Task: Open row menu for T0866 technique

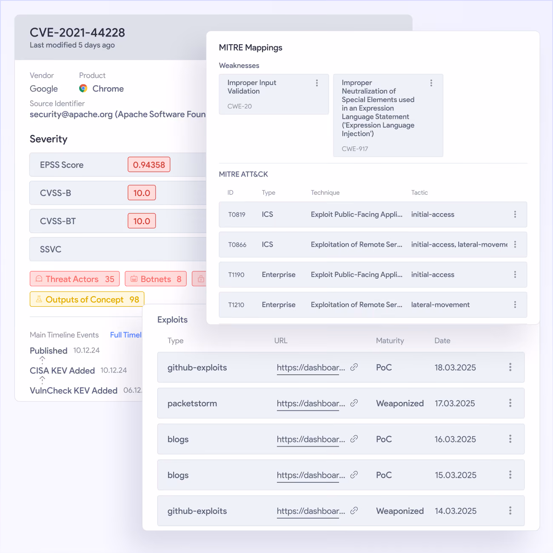Action: tap(515, 245)
